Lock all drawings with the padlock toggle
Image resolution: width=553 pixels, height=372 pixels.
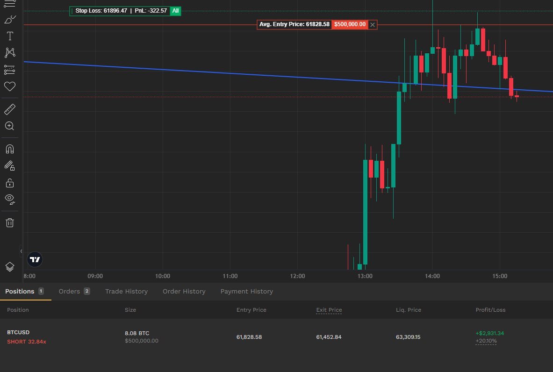coord(10,183)
